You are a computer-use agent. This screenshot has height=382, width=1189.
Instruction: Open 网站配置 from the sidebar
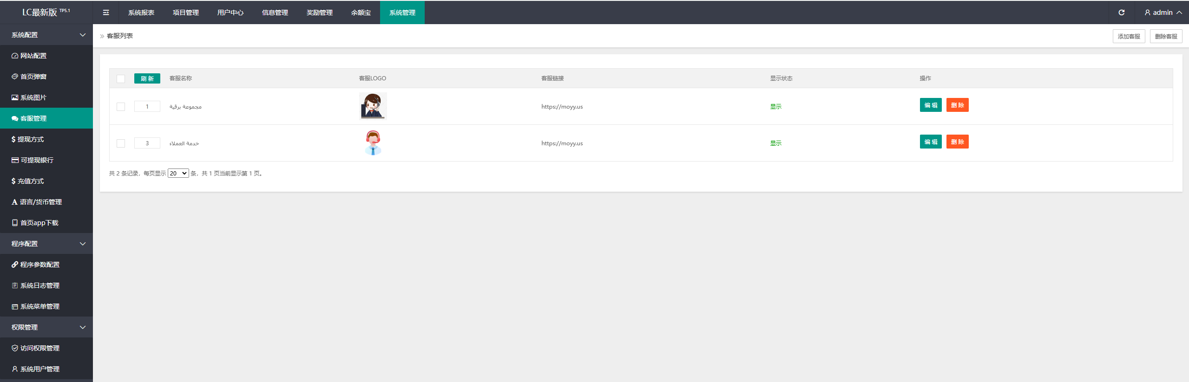(x=33, y=56)
